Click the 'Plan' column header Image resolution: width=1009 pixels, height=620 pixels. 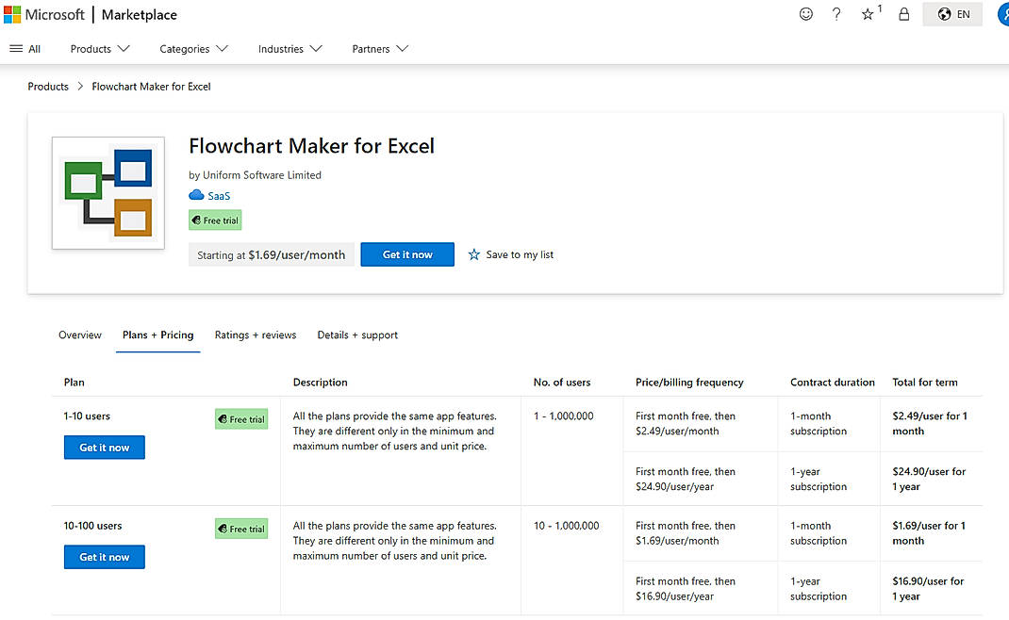(74, 382)
